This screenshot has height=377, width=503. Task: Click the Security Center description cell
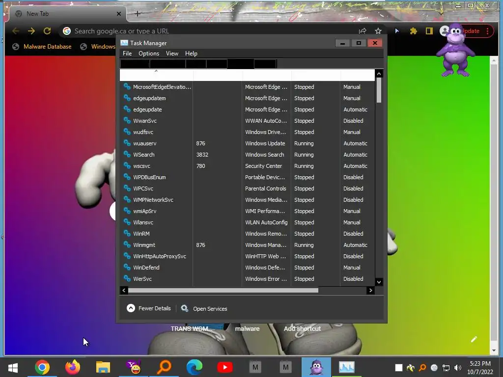(263, 166)
